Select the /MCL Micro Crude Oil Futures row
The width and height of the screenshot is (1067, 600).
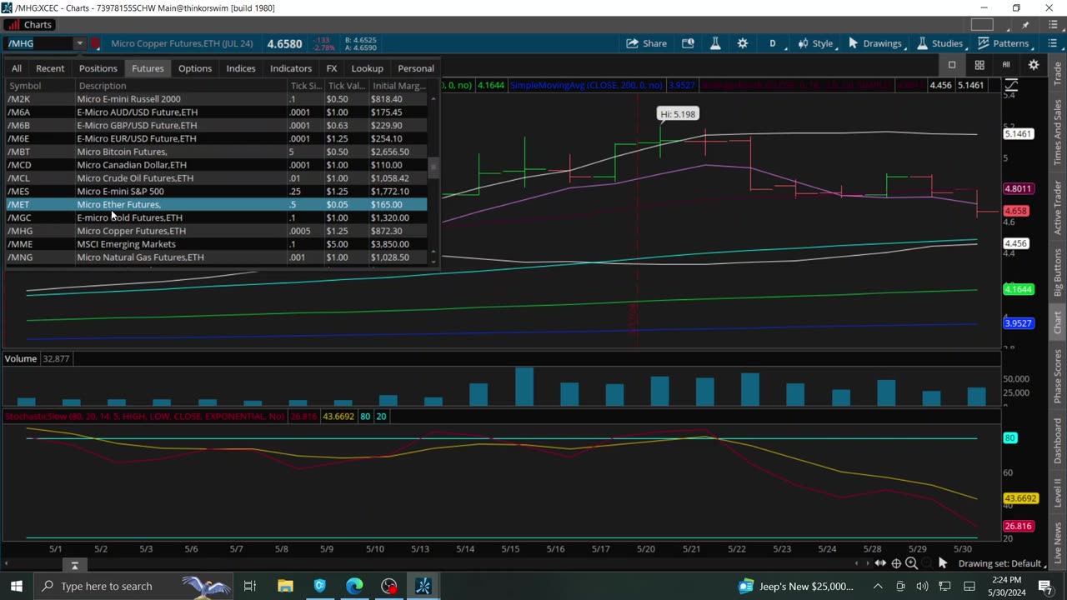click(217, 177)
